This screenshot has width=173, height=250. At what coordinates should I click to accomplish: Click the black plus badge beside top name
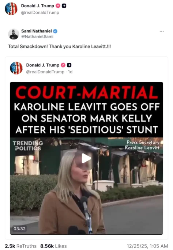pyautogui.click(x=64, y=6)
